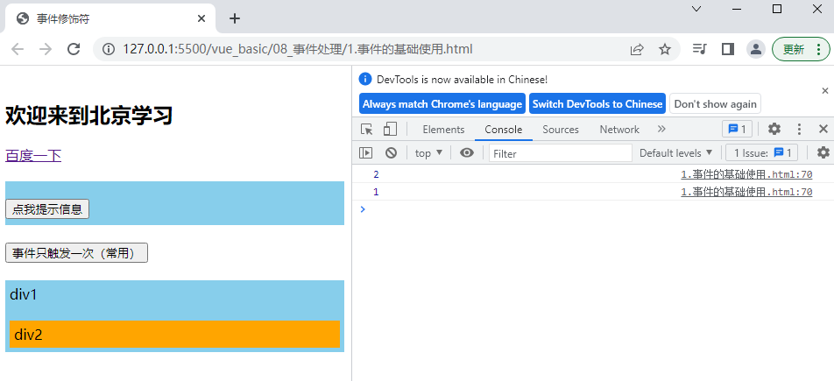Bookmark this page with star icon
834x381 pixels.
click(665, 49)
